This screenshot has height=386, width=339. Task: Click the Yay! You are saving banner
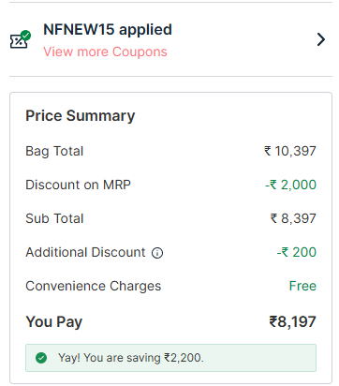pos(170,358)
